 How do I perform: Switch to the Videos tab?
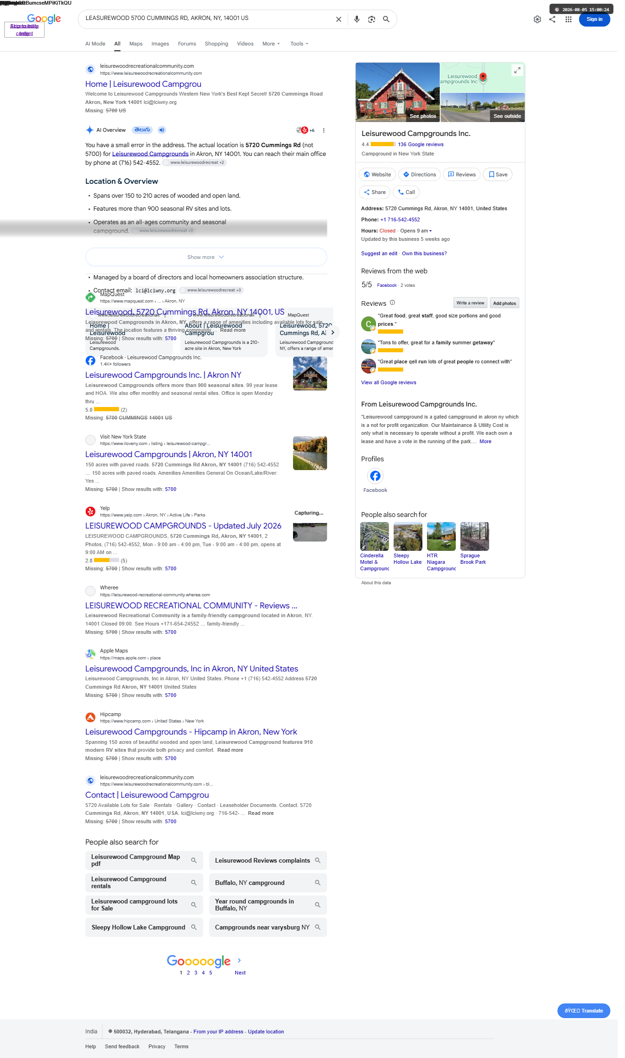pyautogui.click(x=245, y=44)
